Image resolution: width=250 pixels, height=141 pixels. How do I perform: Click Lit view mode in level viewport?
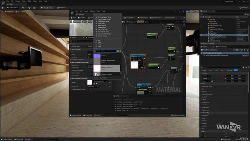point(18,11)
